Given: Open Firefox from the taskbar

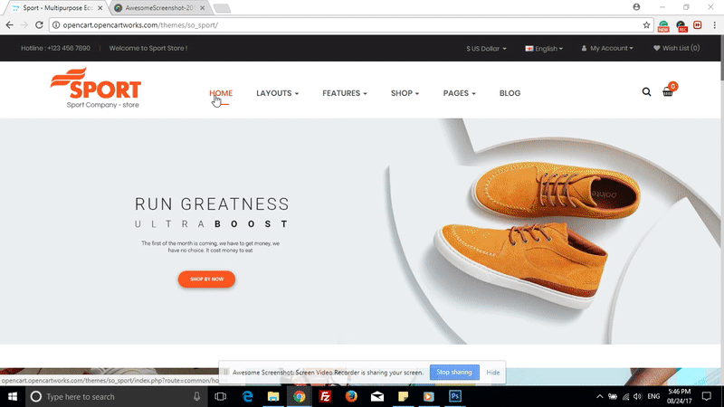Looking at the screenshot, I should point(351,396).
